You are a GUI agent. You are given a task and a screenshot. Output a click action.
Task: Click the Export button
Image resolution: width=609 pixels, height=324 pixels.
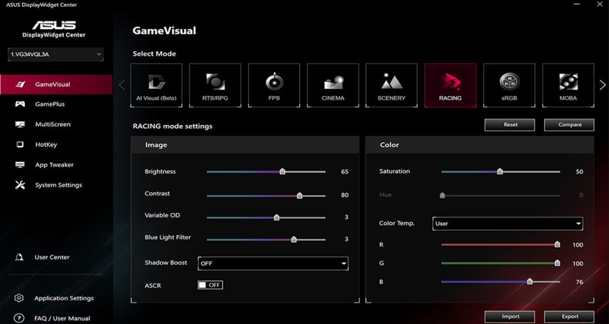coord(569,316)
